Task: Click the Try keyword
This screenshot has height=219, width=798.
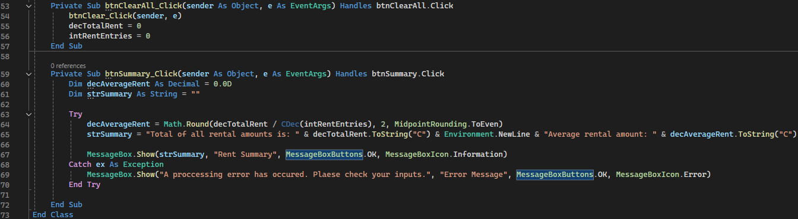Action: tap(75, 114)
